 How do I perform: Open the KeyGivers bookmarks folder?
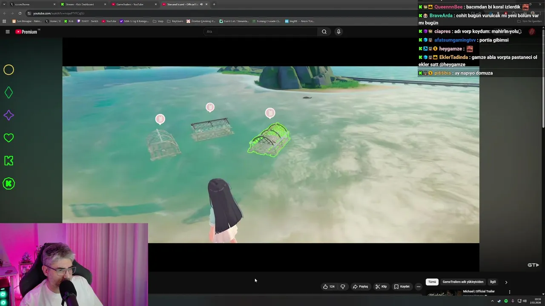[x=175, y=21]
